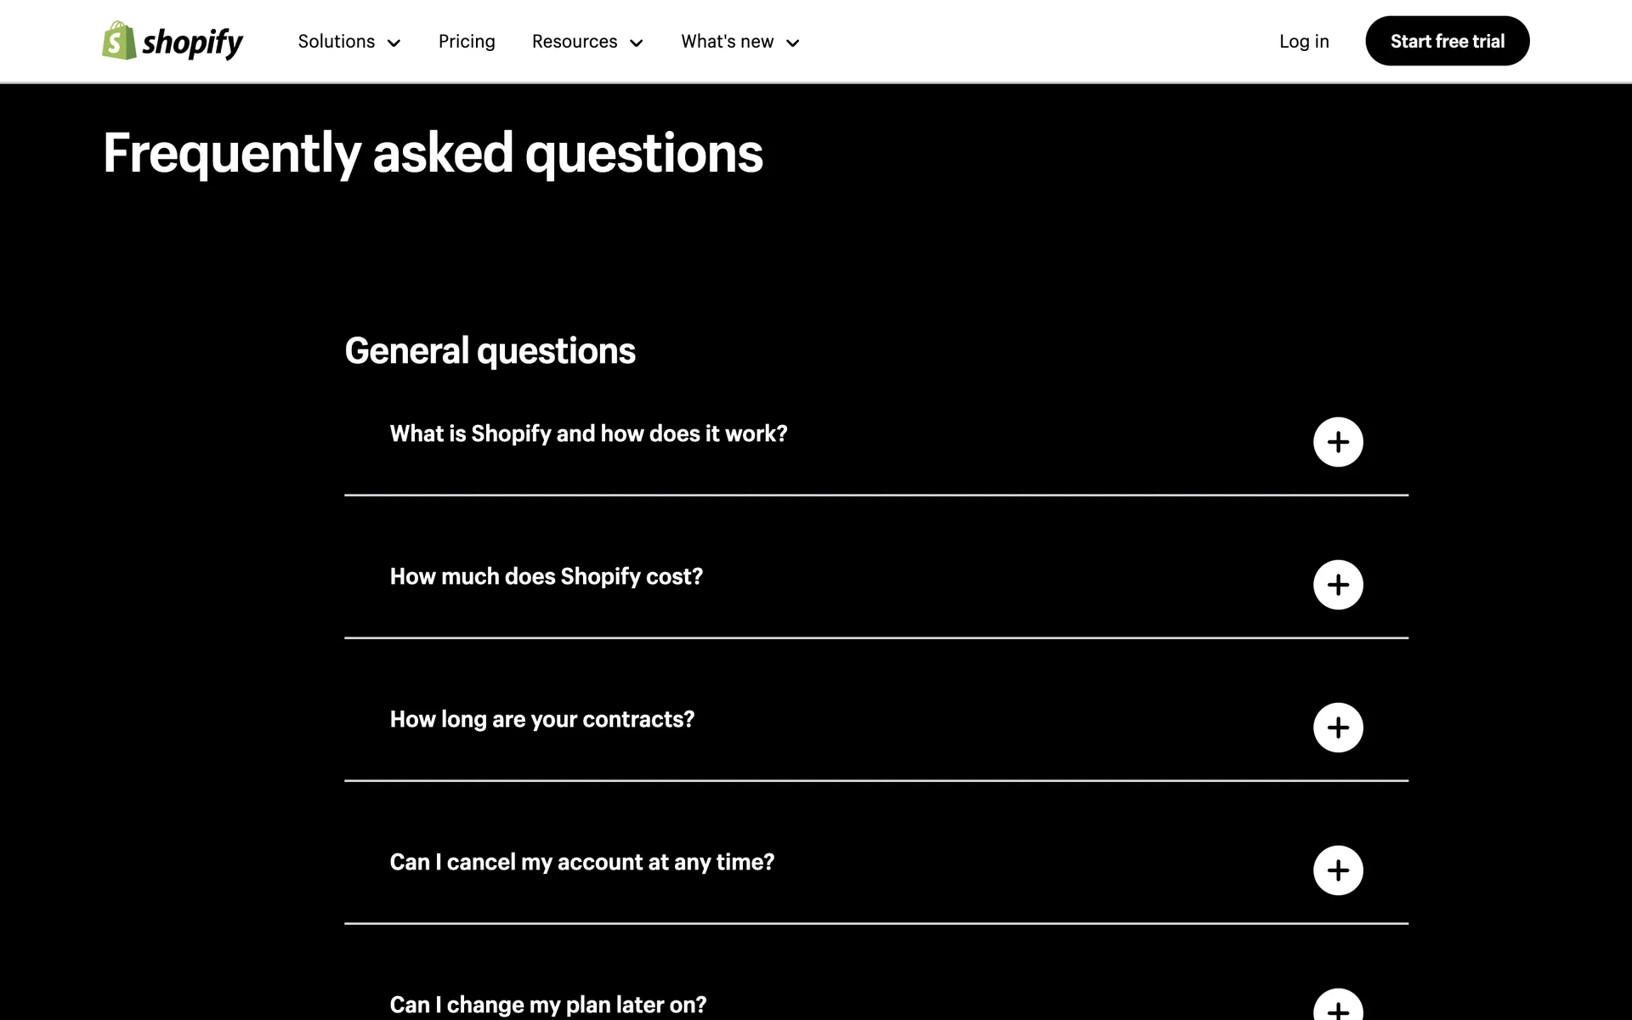Go to the Pricing page
Image resolution: width=1632 pixels, height=1020 pixels.
(x=467, y=42)
